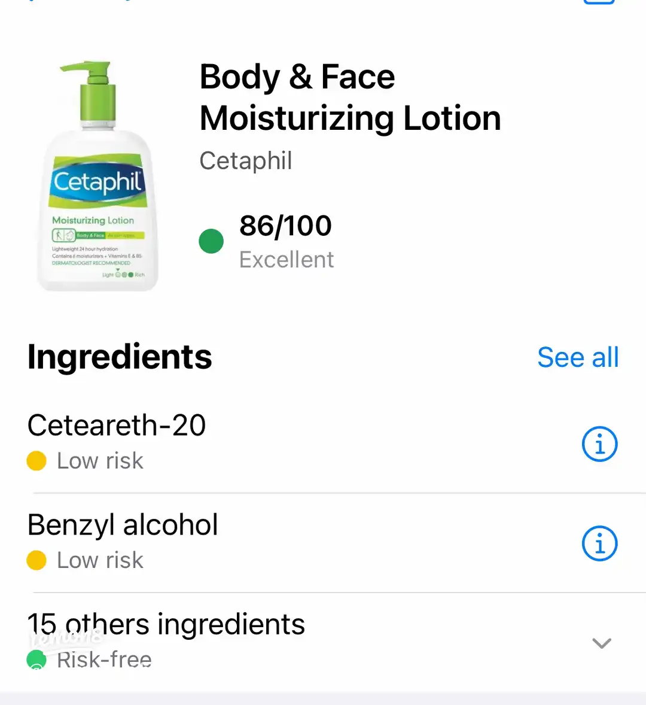Tap the partially visible top-right blue icon
Image resolution: width=646 pixels, height=705 pixels.
click(x=599, y=2)
